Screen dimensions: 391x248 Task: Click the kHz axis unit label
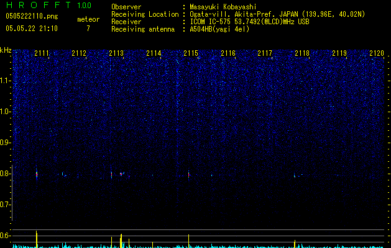[x=6, y=50]
